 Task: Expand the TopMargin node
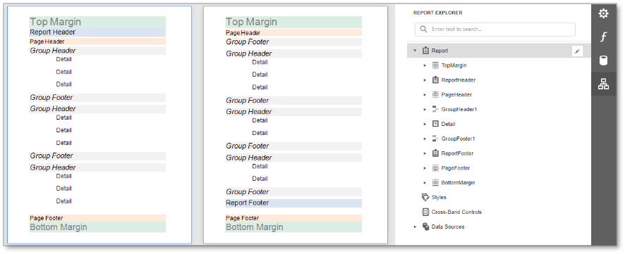425,65
